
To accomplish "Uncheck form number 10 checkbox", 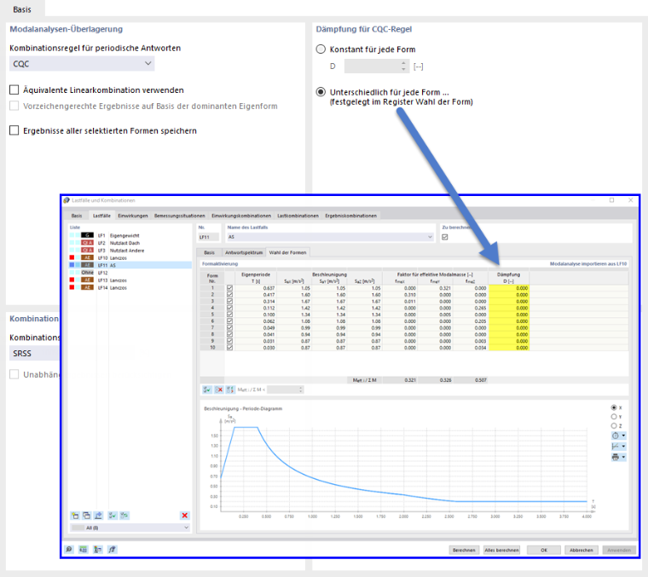I will coord(229,348).
